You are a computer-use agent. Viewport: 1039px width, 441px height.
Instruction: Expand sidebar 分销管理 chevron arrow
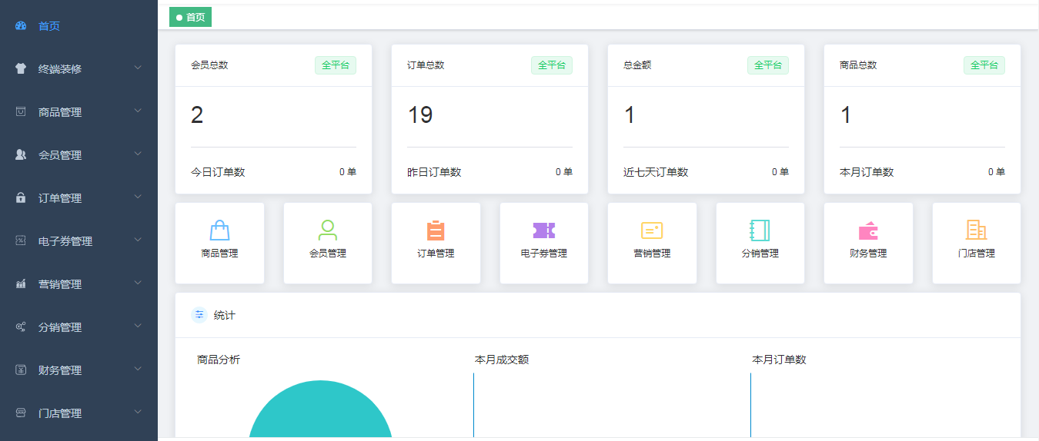(x=138, y=326)
